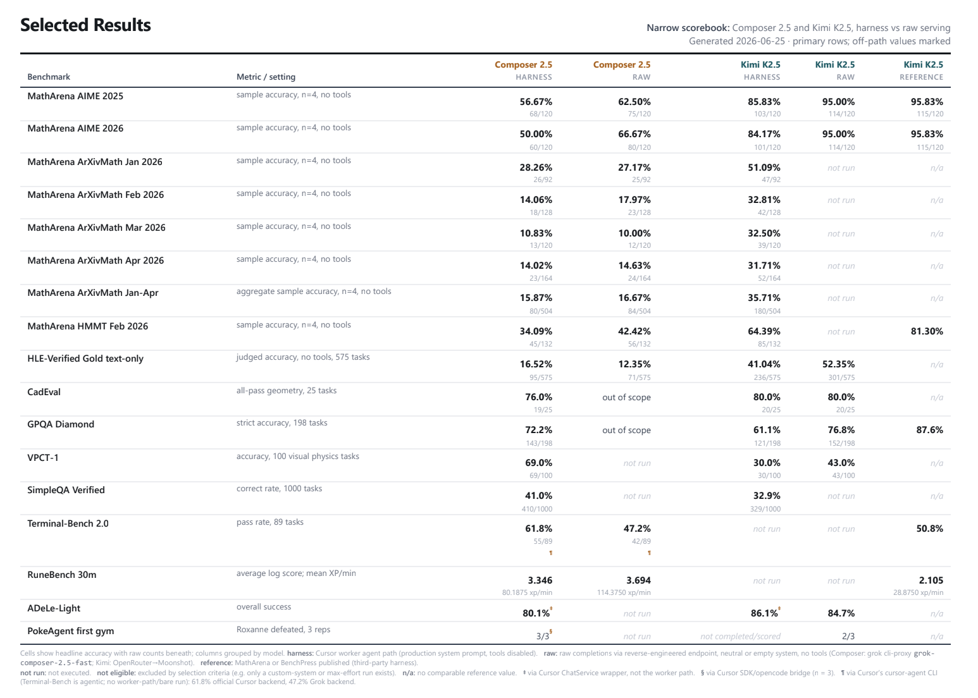Viewport: 978px width, 698px height.
Task: Click the pilcrow footnote marker under 55/89
Action: pyautogui.click(x=551, y=553)
